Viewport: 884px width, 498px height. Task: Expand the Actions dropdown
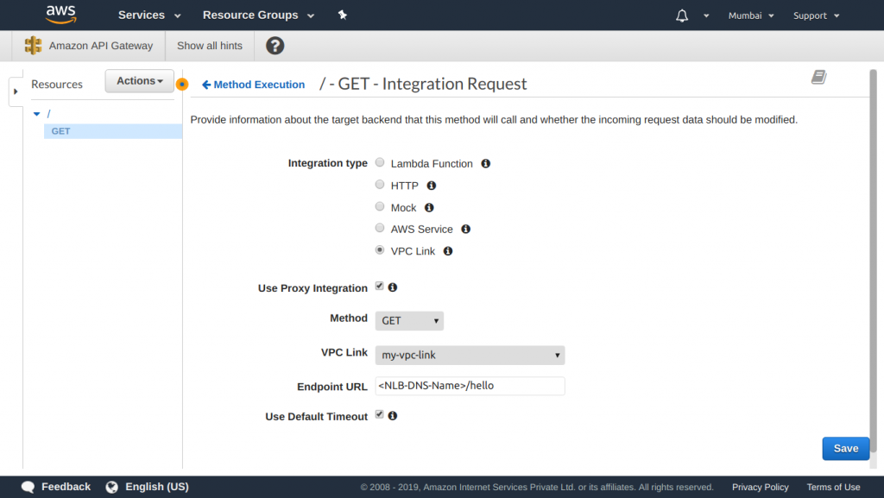click(139, 80)
